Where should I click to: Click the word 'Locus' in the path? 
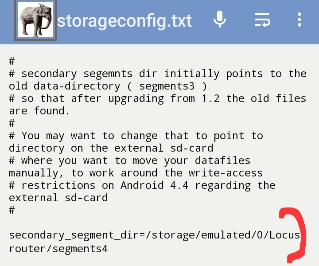pos(284,235)
